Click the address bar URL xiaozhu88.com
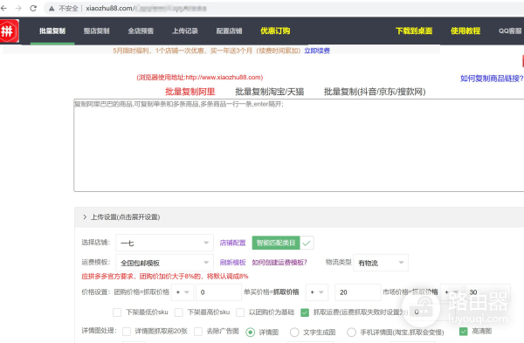The image size is (524, 343). click(109, 9)
